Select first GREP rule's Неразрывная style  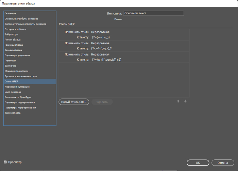click(100, 32)
